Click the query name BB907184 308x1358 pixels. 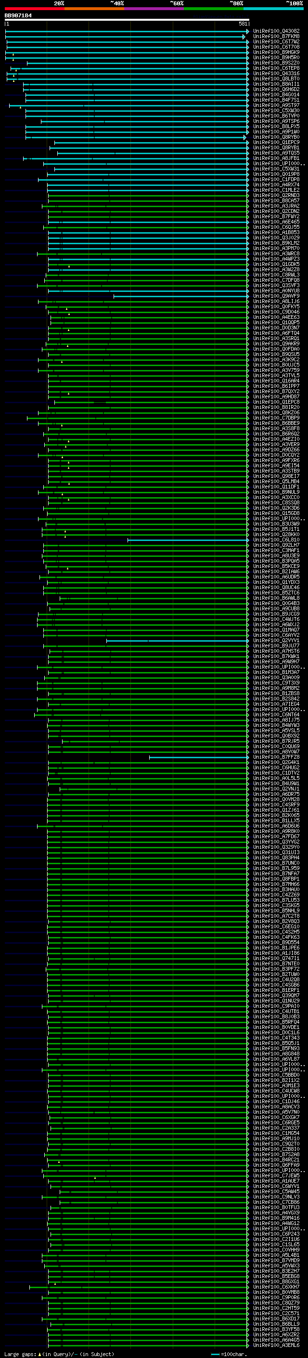[x=18, y=16]
